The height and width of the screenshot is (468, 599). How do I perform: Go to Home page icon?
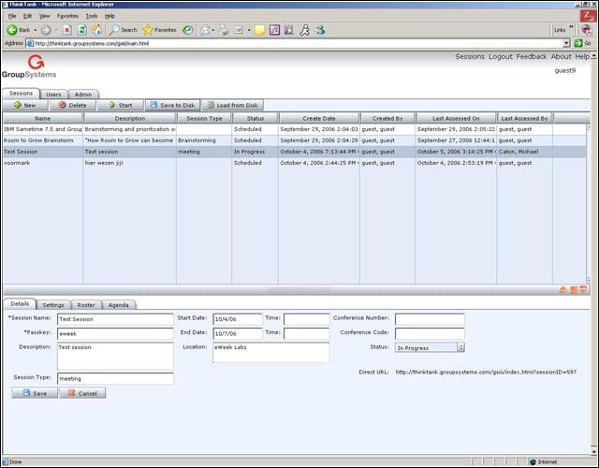point(97,30)
